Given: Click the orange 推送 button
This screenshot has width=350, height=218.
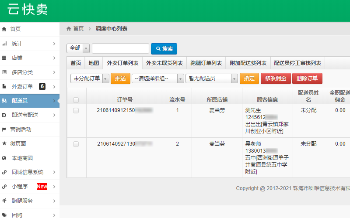Looking at the screenshot, I should coord(121,78).
